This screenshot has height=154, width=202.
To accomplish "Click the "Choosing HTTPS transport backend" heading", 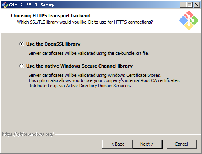I will coord(51,16).
